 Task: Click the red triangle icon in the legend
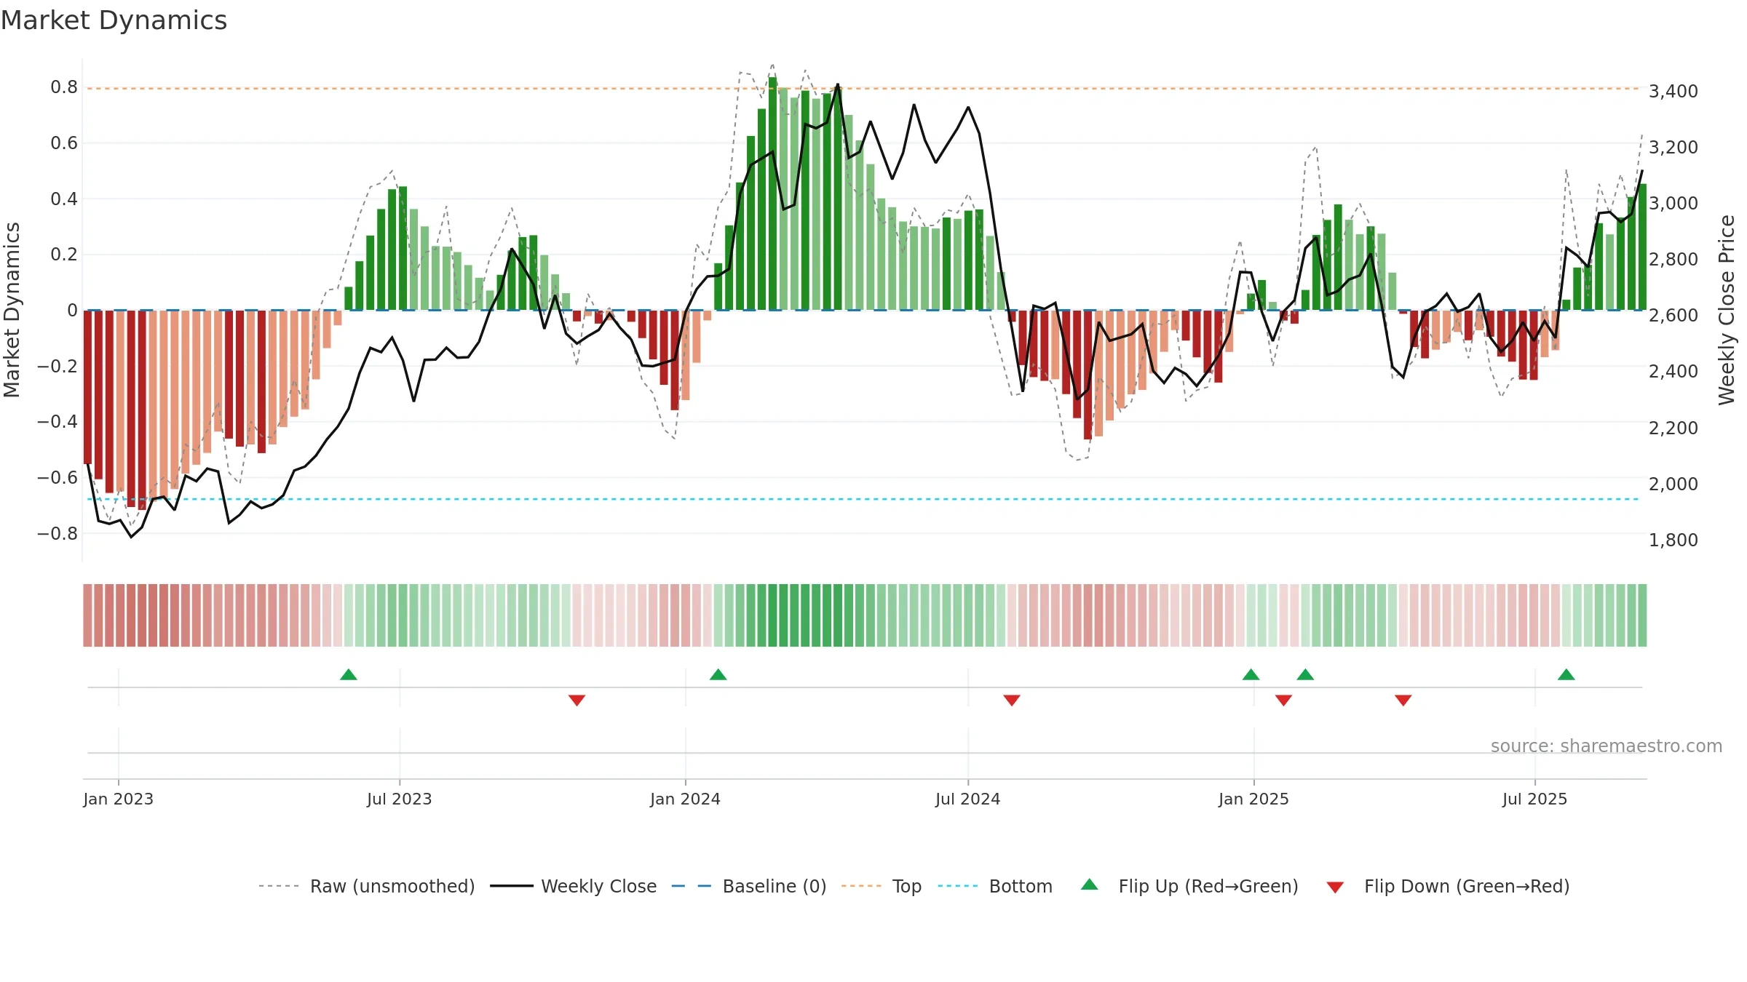coord(1335,887)
